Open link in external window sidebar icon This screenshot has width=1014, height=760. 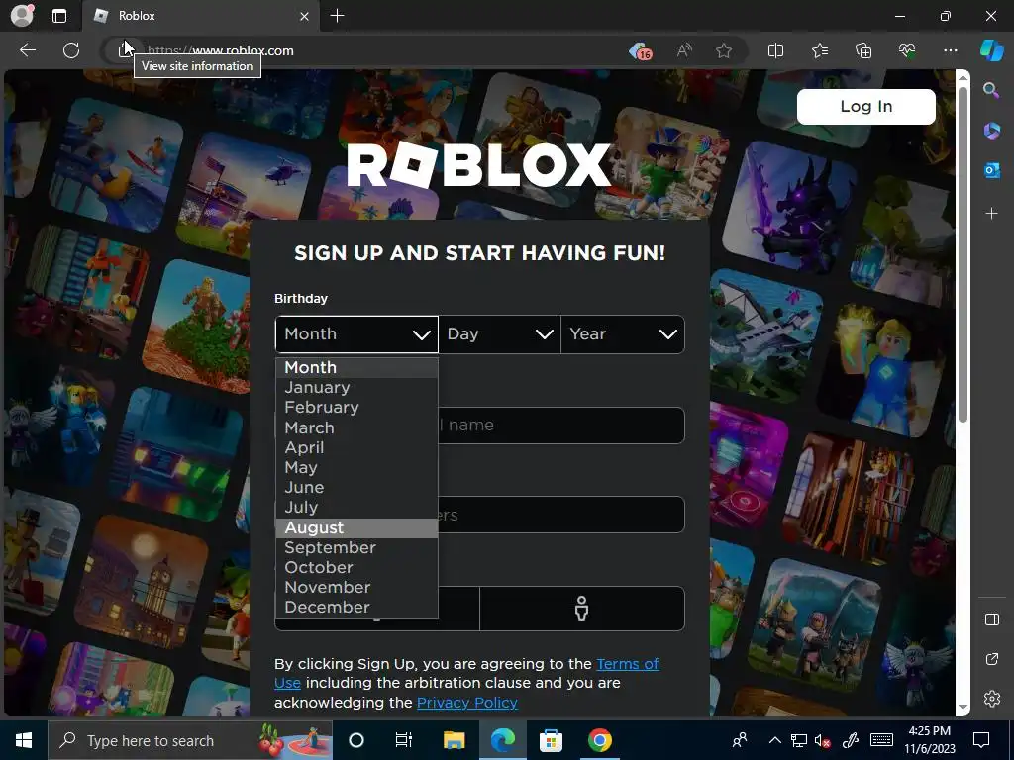click(991, 659)
